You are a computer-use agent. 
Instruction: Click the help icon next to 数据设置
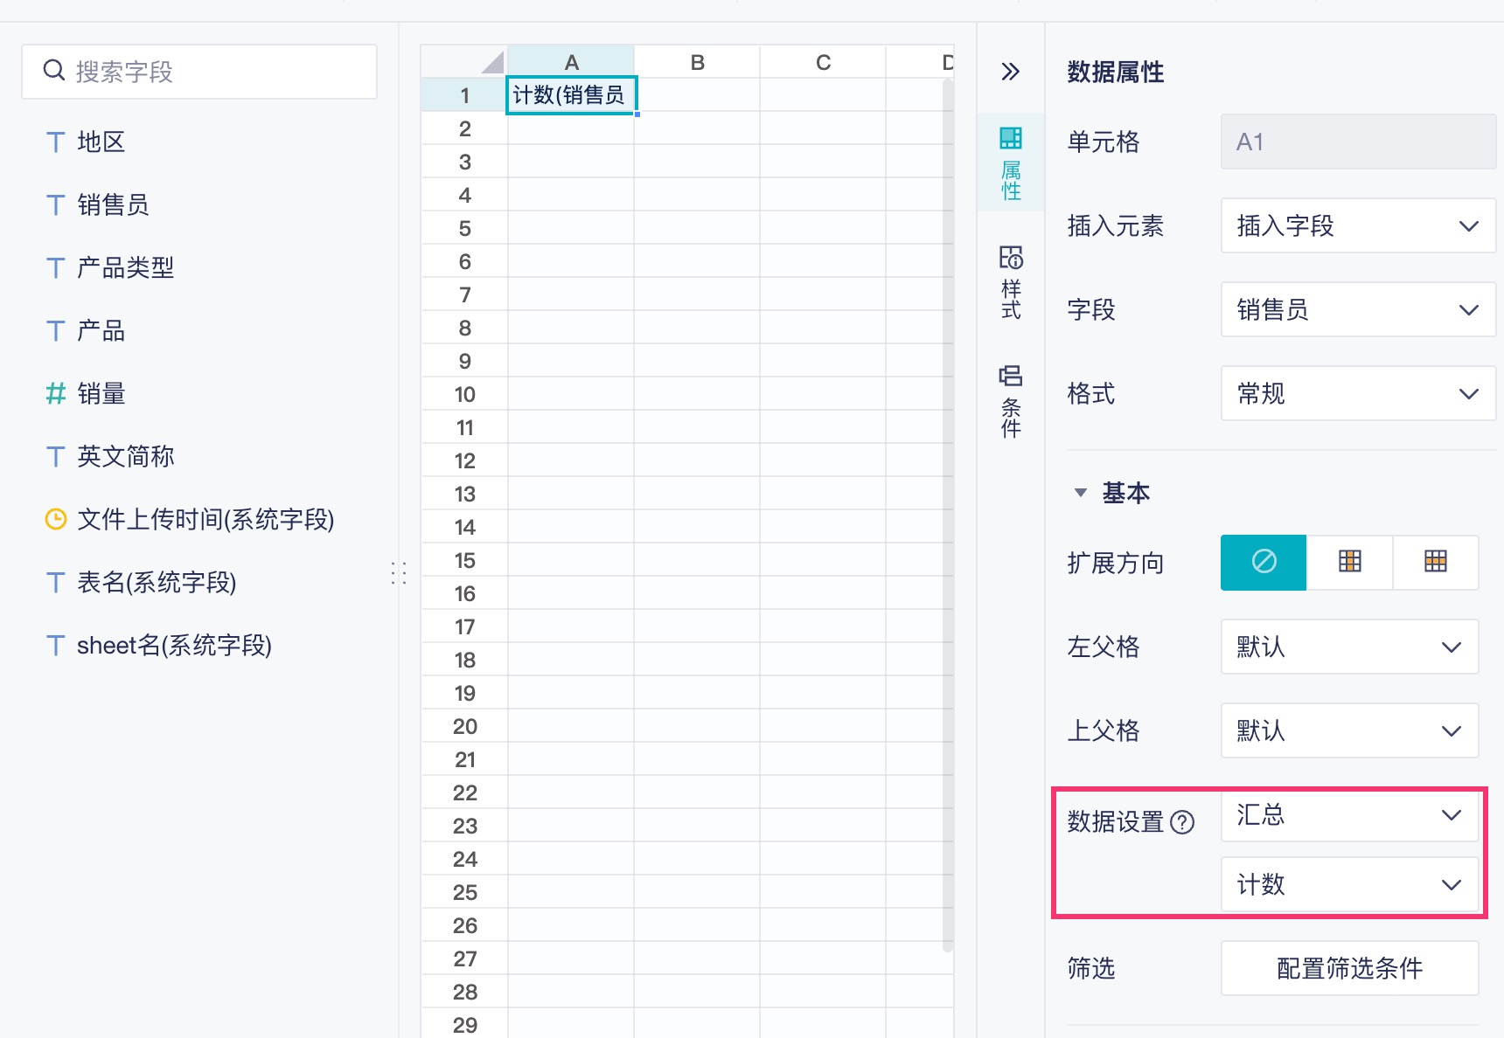[1182, 822]
